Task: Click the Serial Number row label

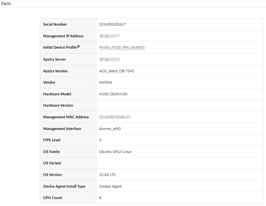Action: coord(55,24)
